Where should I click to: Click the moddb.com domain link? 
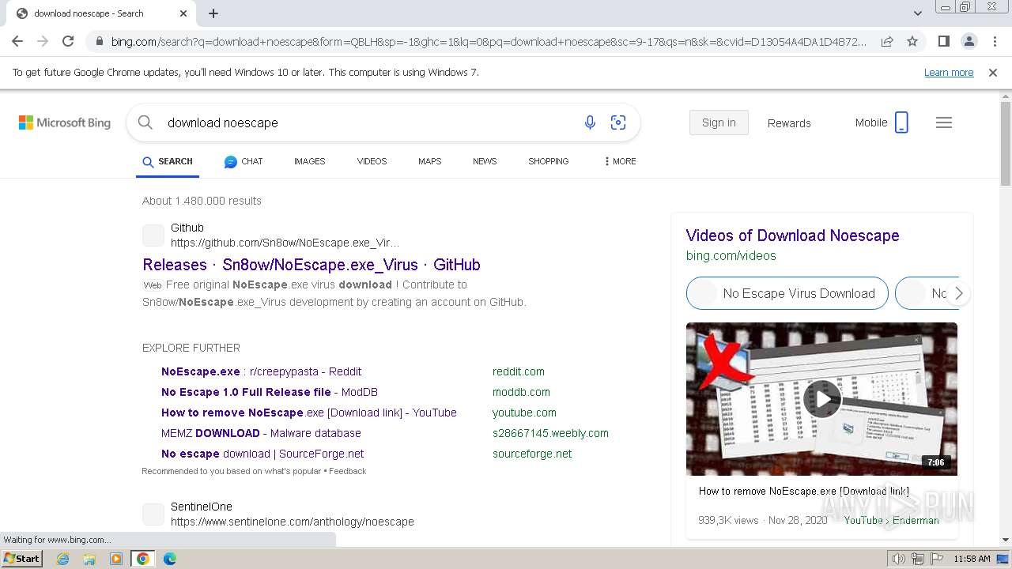click(521, 392)
